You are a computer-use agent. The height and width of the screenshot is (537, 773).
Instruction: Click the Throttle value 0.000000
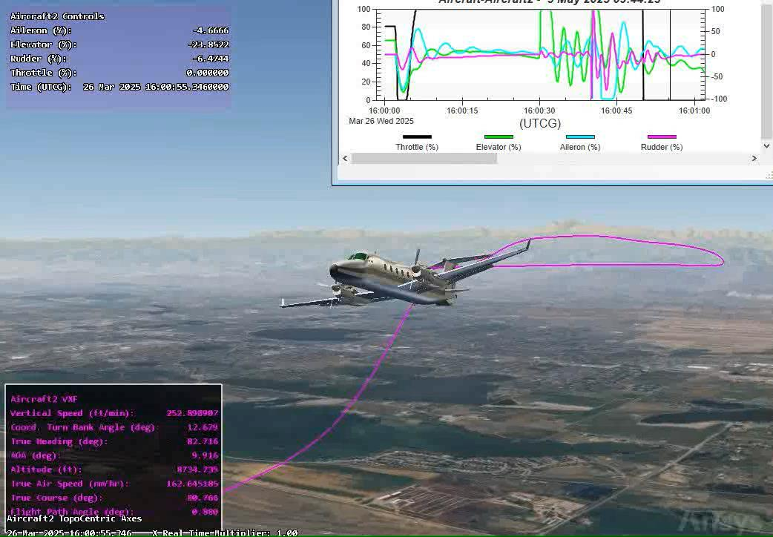(208, 73)
